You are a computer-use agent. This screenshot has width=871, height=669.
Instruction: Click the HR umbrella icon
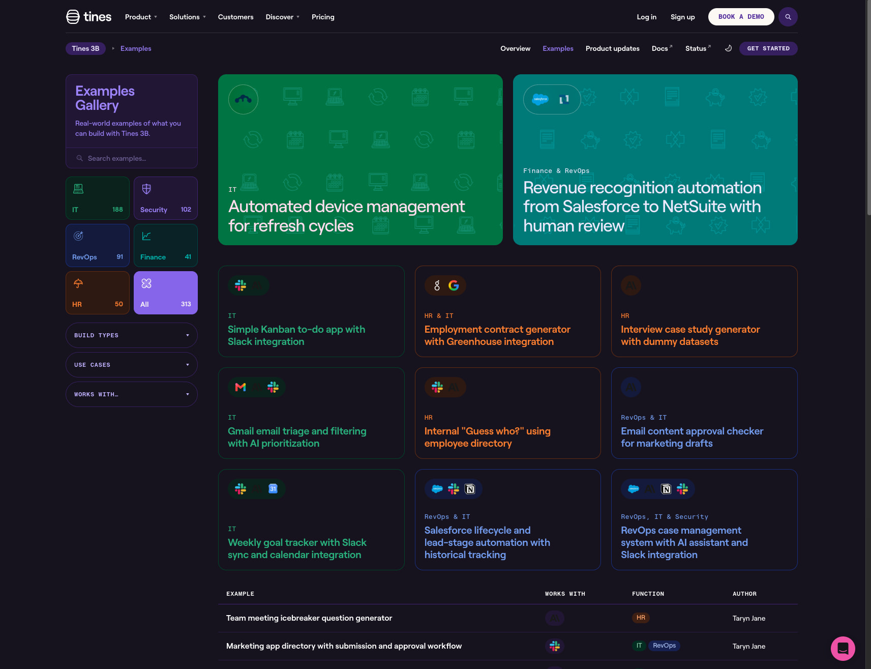click(x=78, y=283)
